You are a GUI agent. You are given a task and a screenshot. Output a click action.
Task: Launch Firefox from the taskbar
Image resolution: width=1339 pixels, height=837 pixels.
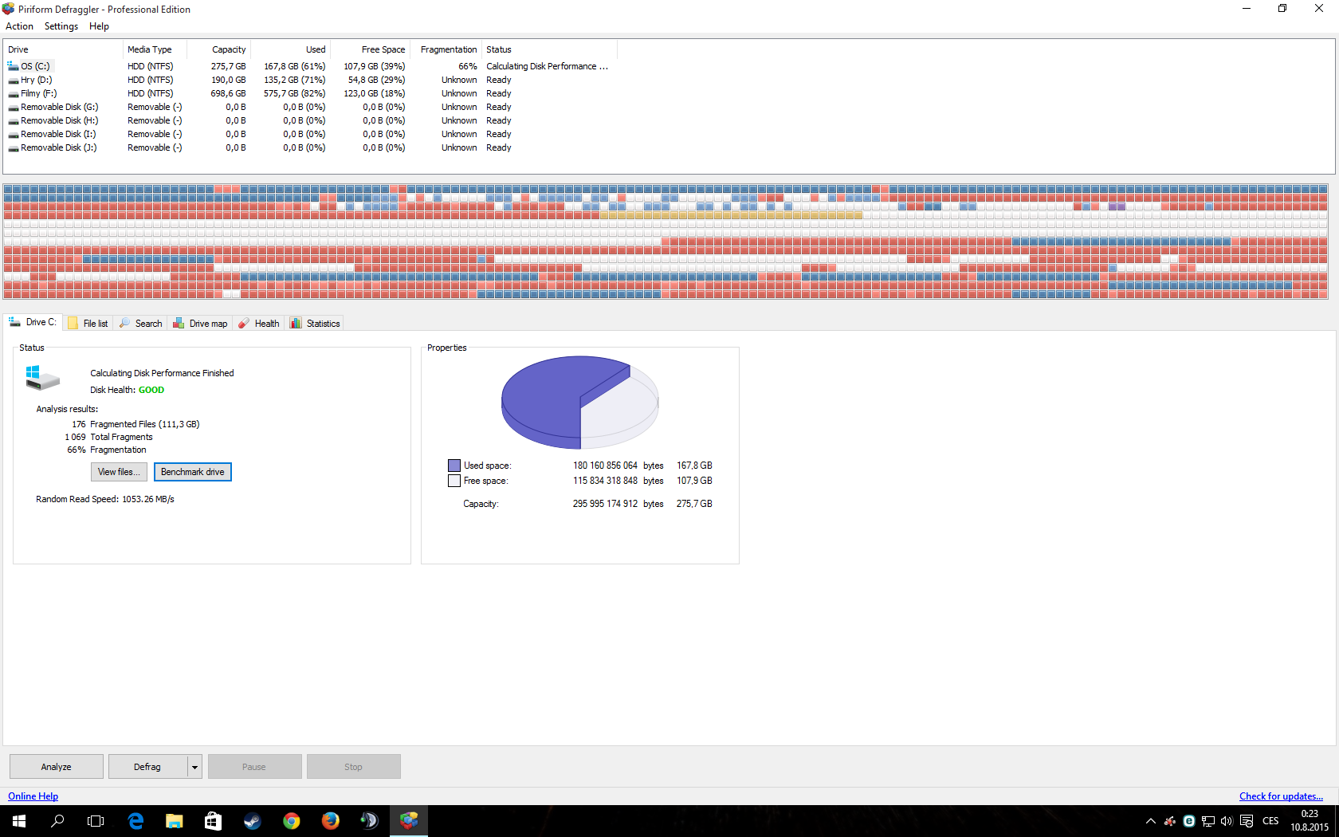pyautogui.click(x=330, y=821)
